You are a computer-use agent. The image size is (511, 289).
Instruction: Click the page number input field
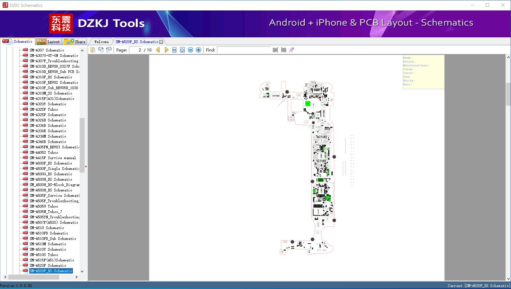[x=135, y=50]
